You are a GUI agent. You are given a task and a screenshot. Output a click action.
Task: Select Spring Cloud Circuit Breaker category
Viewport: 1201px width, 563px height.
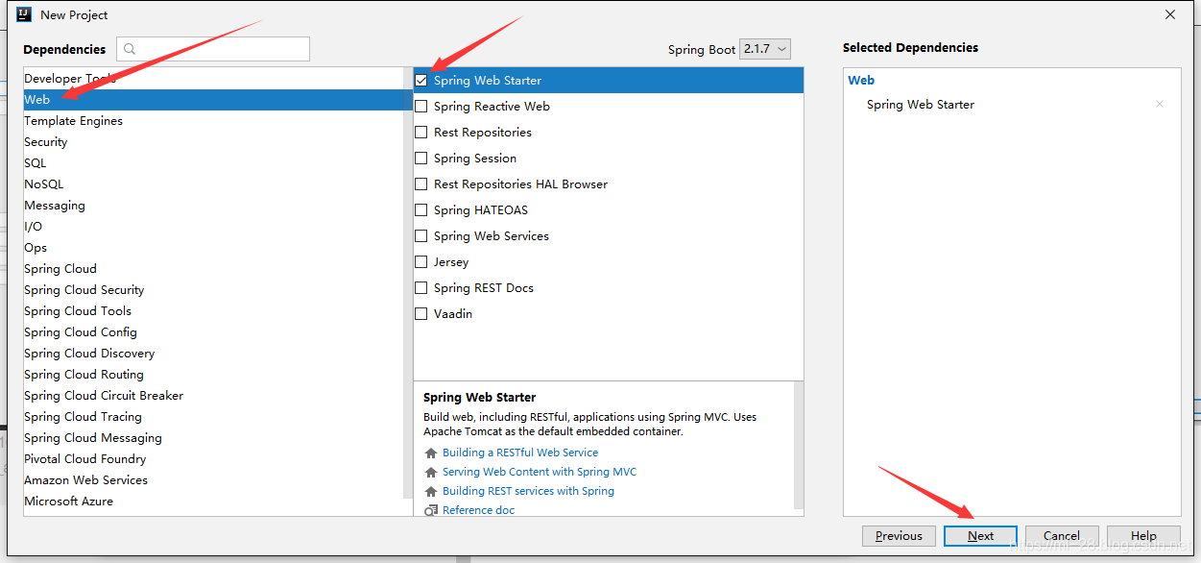tap(214, 396)
